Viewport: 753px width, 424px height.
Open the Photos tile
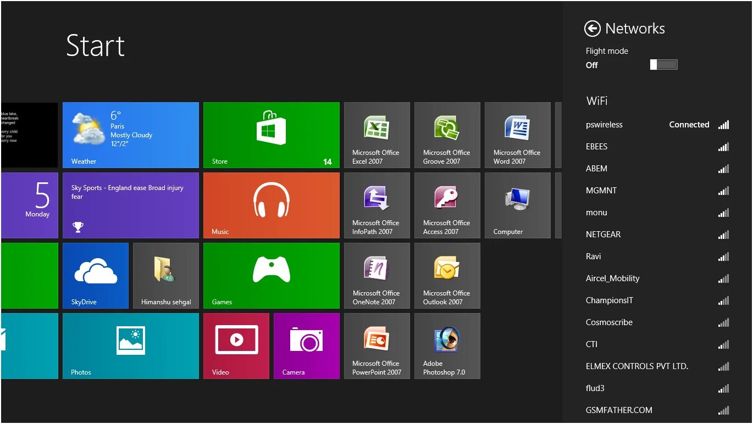click(131, 346)
